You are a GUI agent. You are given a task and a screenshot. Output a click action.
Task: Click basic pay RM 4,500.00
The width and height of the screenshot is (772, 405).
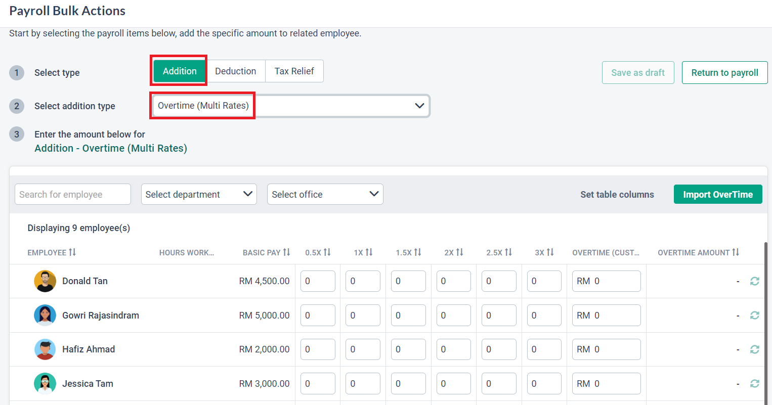click(265, 281)
